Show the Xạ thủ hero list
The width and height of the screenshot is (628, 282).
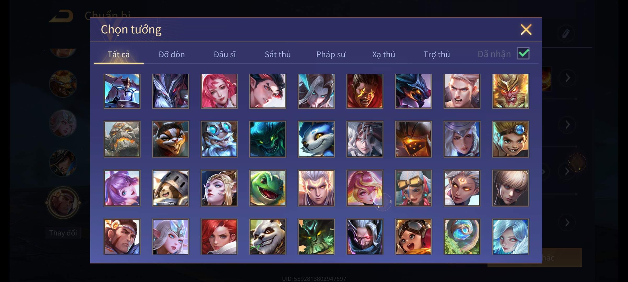[x=384, y=54]
